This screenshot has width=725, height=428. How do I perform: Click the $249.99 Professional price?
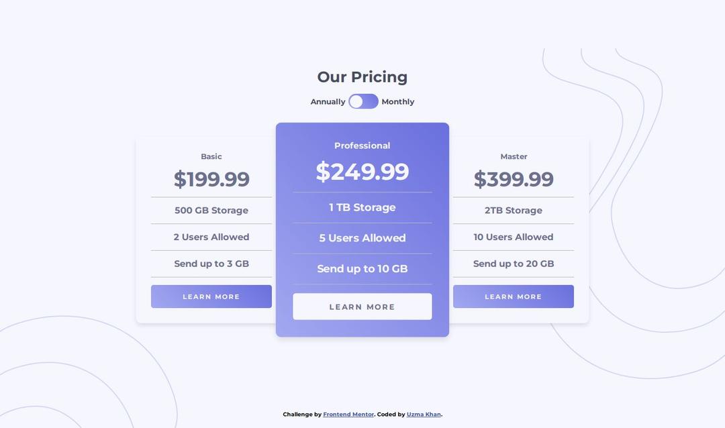click(x=362, y=172)
